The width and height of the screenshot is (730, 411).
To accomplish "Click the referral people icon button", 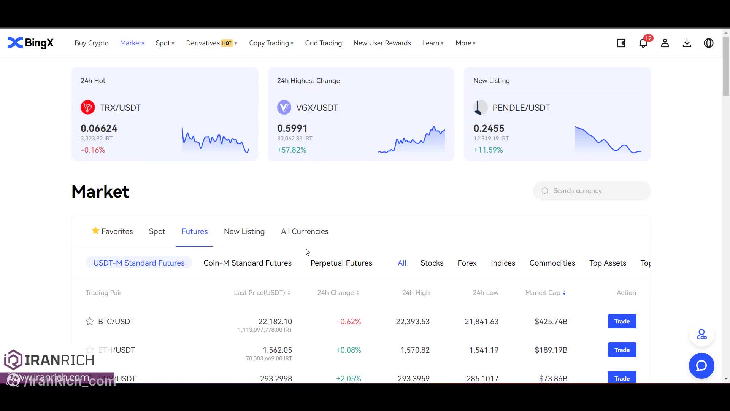I will (x=701, y=335).
